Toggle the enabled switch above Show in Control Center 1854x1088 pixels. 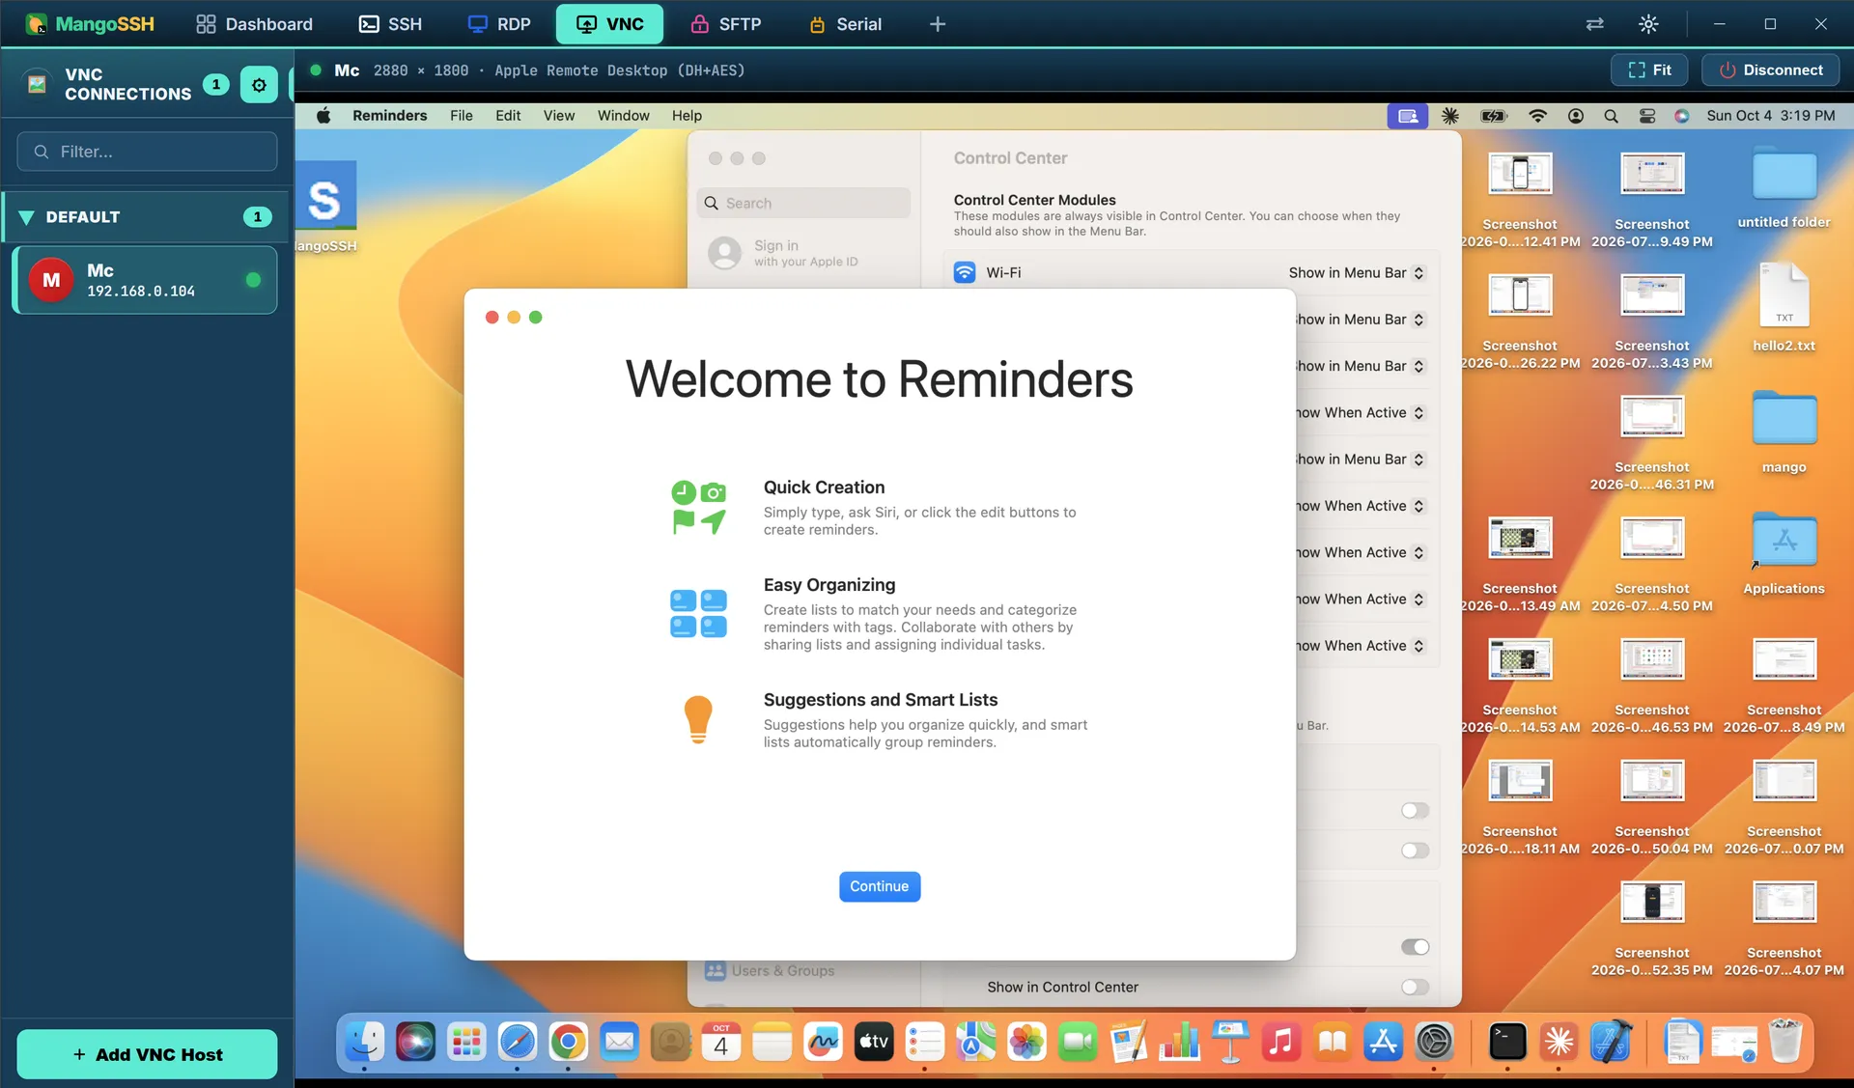point(1415,947)
